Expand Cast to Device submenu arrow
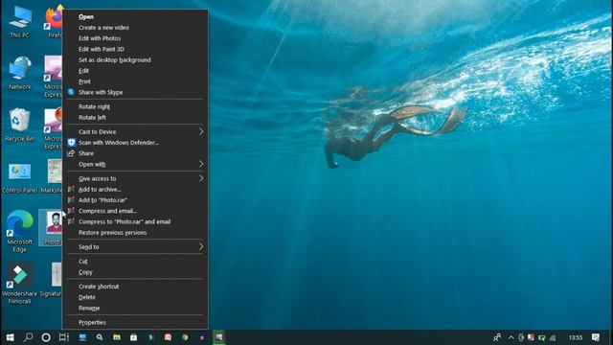This screenshot has width=613, height=345. (x=201, y=132)
